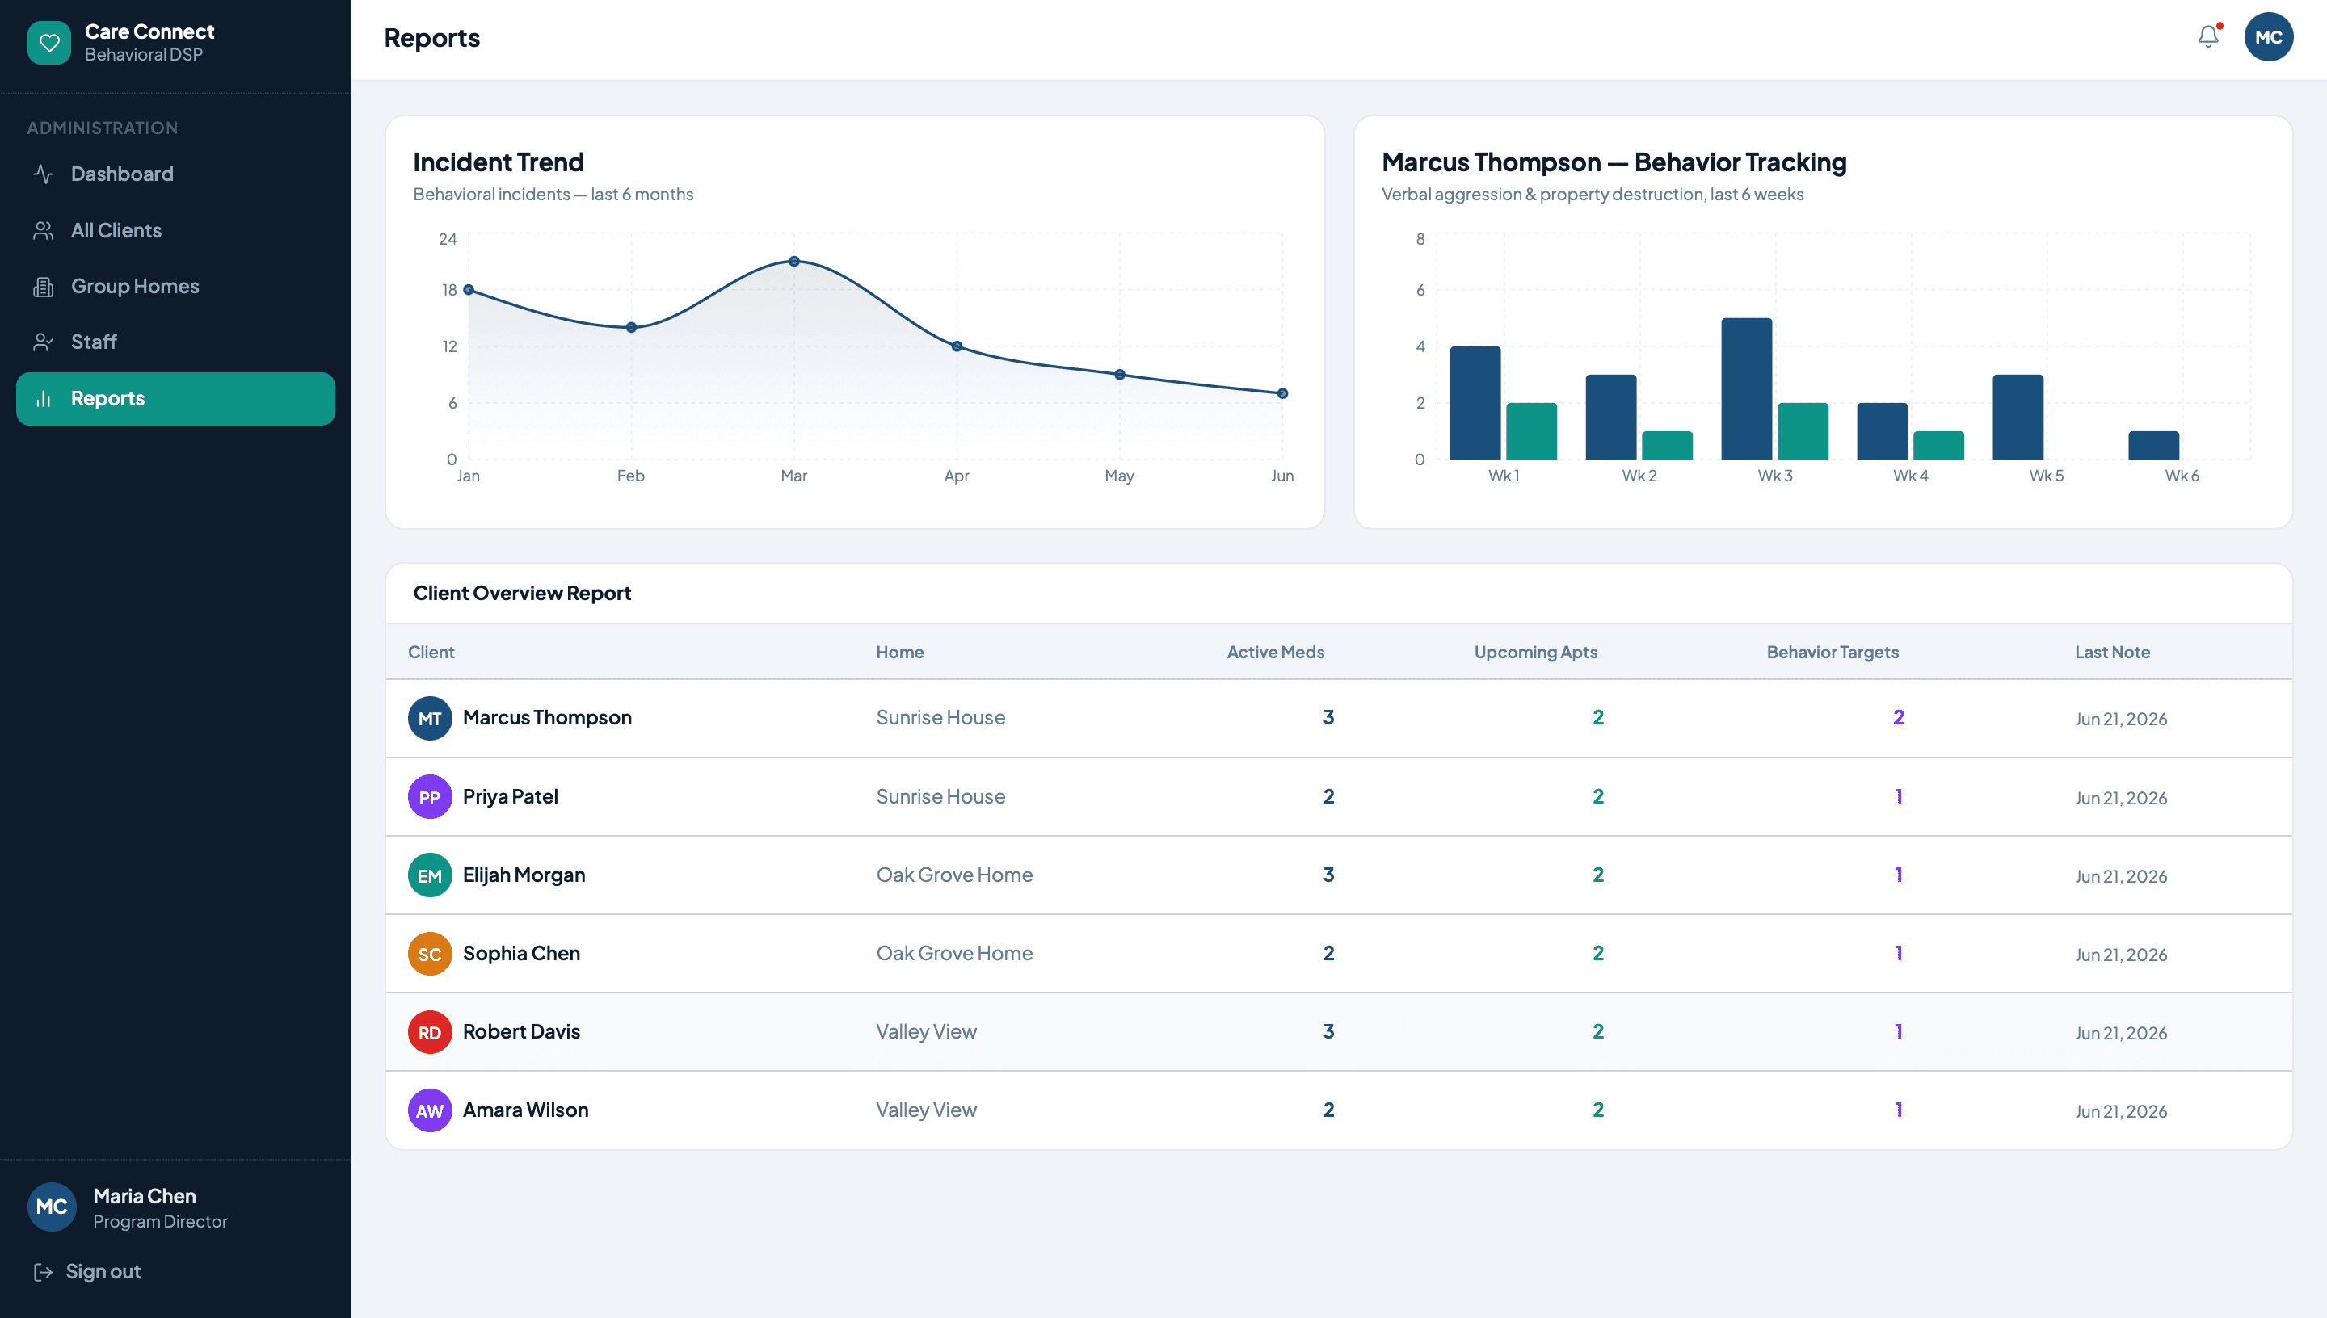Screen dimensions: 2327x1318
Task: Open Sophia Chen client row
Action: pyautogui.click(x=1338, y=953)
